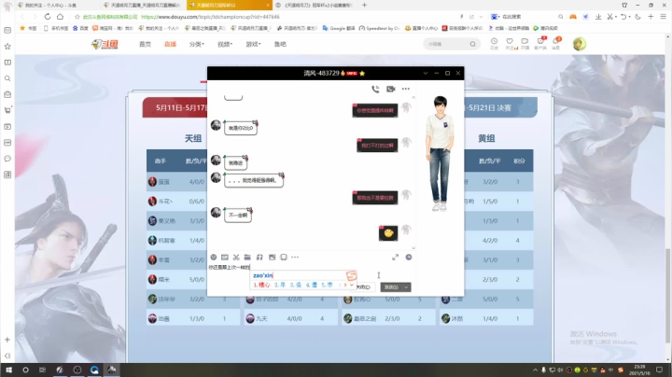Open the message history clock icon
Image resolution: width=672 pixels, height=377 pixels.
(409, 257)
